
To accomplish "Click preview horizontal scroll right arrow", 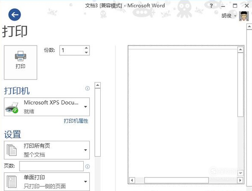I will click(x=240, y=180).
